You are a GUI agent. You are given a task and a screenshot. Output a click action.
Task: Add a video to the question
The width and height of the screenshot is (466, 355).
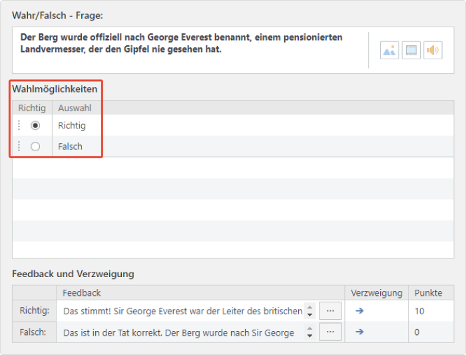(x=411, y=50)
